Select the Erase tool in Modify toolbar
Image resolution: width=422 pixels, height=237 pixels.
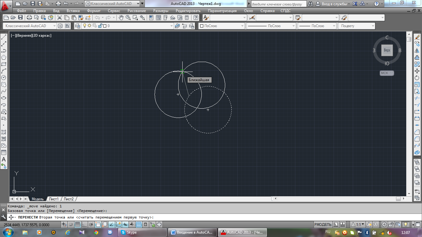pyautogui.click(x=417, y=37)
